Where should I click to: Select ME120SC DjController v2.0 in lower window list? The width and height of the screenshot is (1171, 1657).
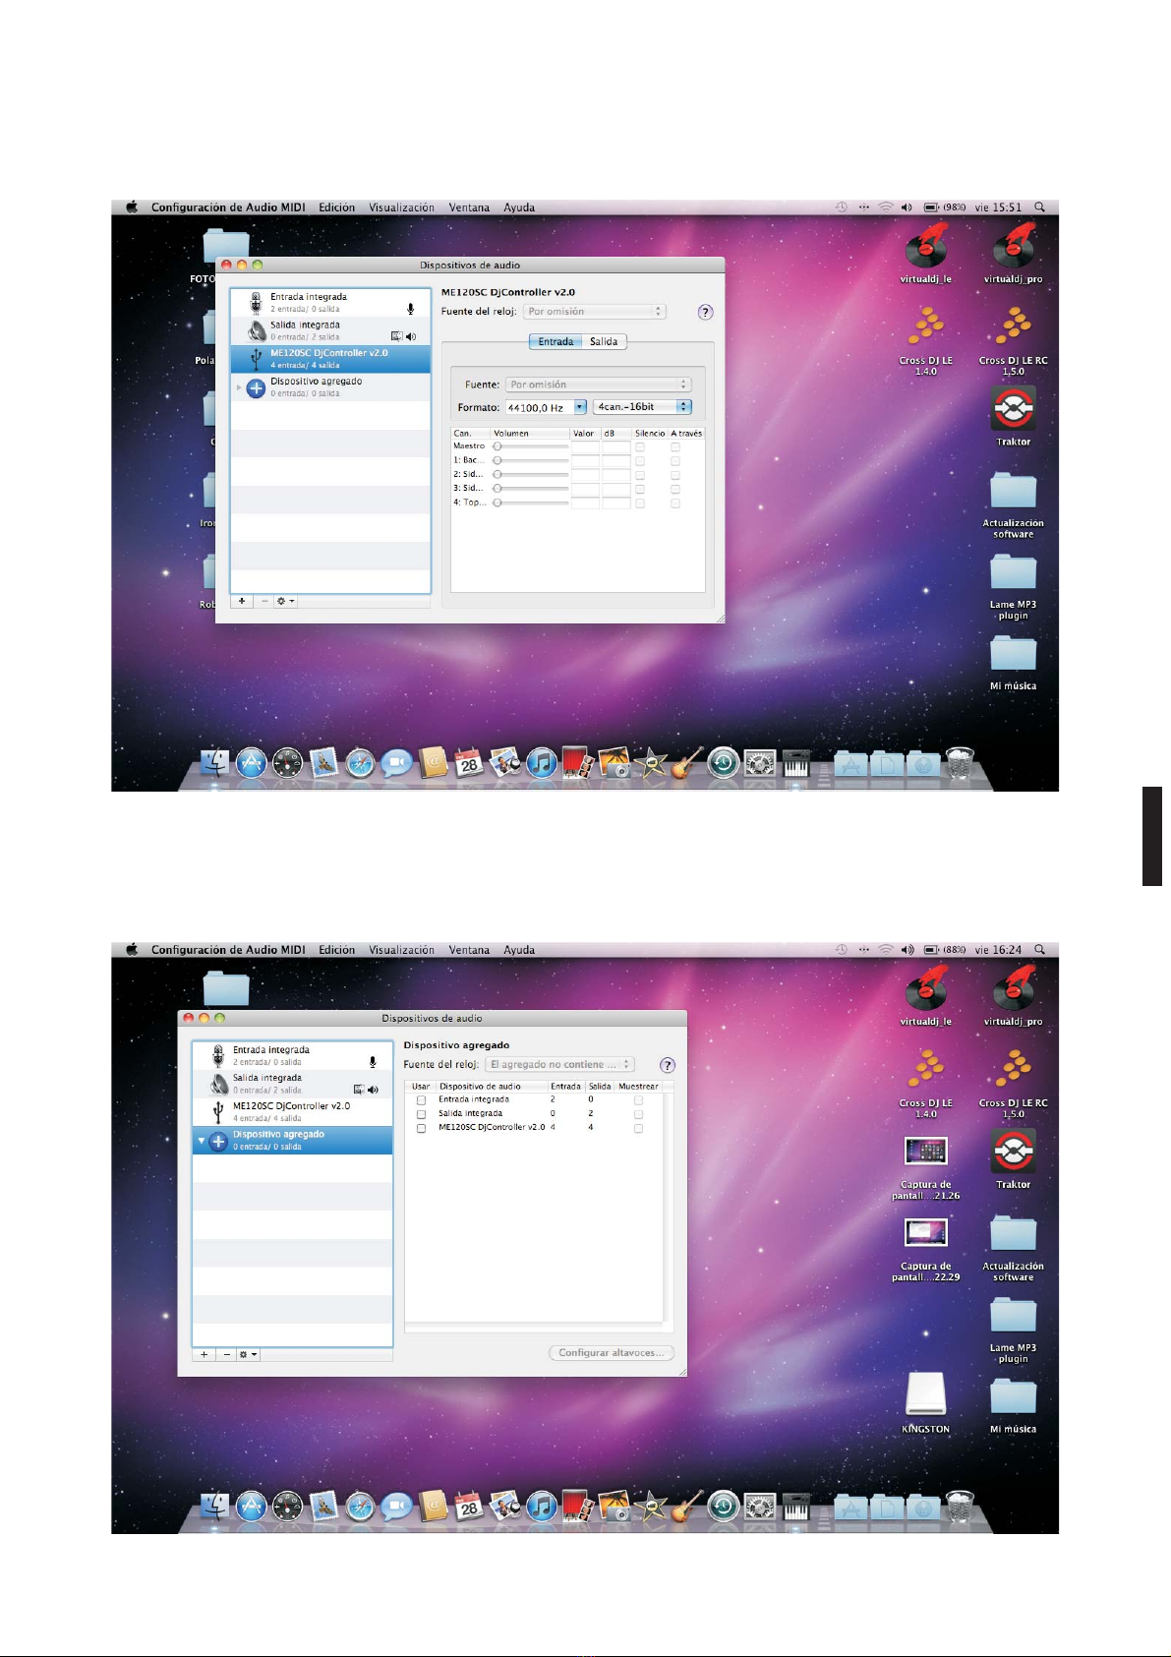tap(292, 1112)
